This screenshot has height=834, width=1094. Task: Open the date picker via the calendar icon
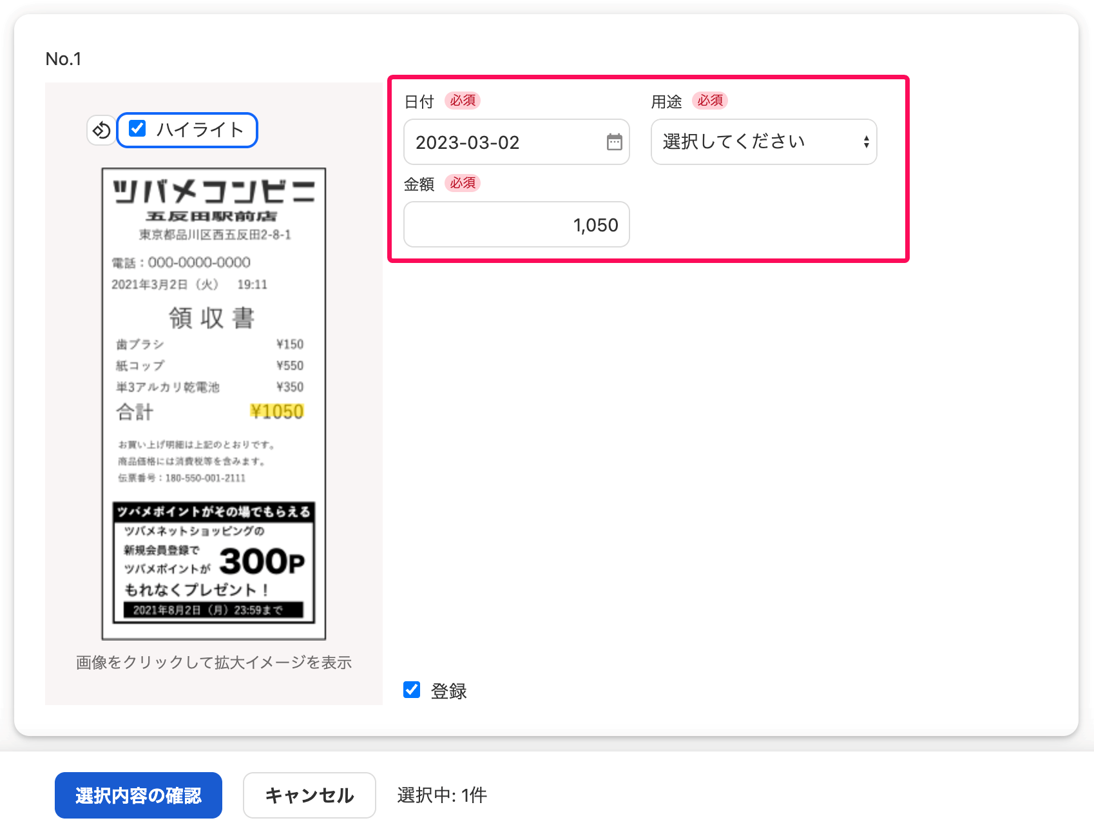(613, 141)
